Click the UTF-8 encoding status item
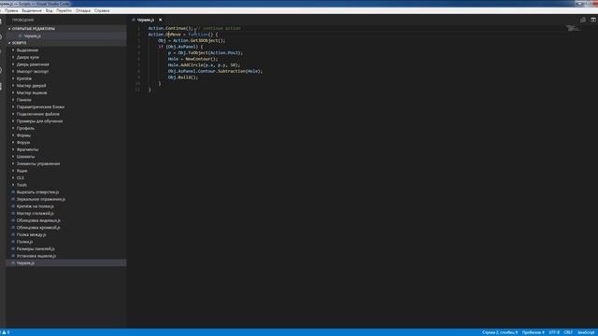Viewport: 598px width, 336px height. 554,332
